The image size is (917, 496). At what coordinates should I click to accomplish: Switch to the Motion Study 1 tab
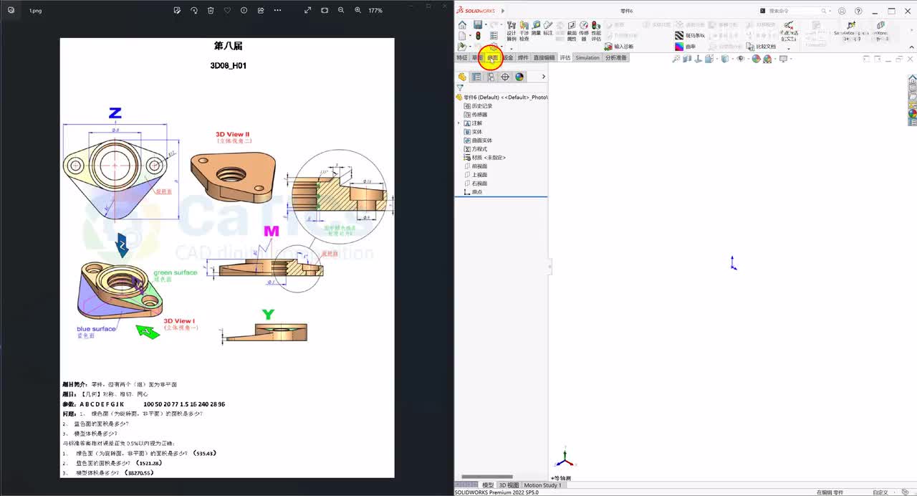(543, 485)
